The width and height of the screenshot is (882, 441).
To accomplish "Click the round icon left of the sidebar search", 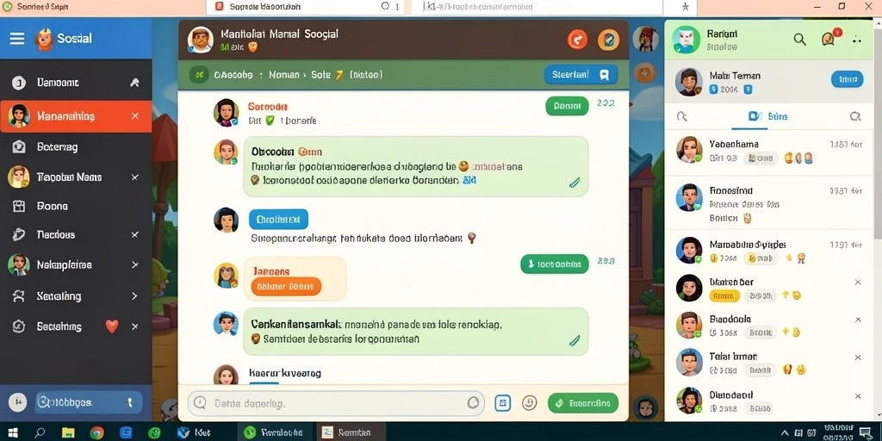I will [17, 401].
